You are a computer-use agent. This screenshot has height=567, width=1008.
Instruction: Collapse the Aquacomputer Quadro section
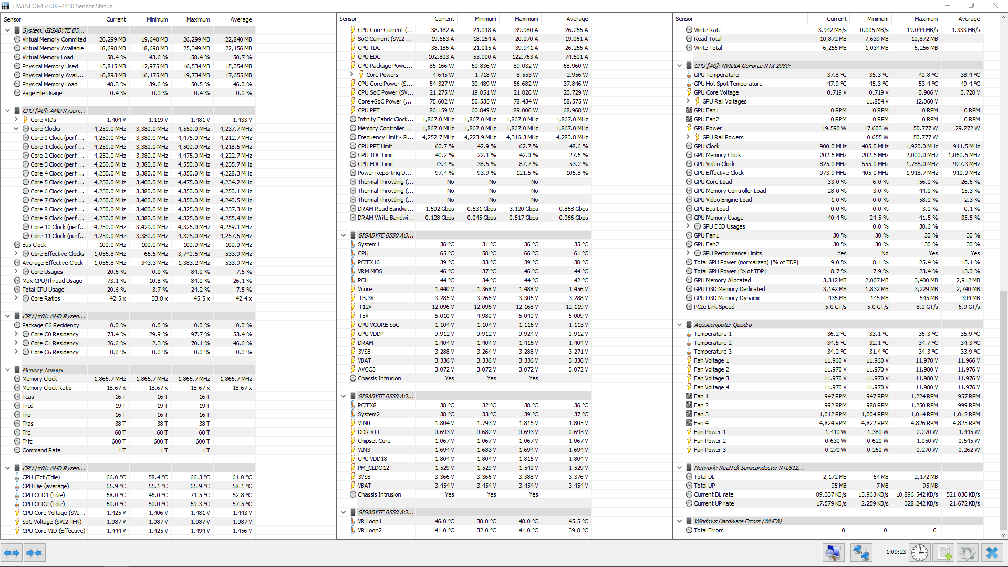coord(679,324)
